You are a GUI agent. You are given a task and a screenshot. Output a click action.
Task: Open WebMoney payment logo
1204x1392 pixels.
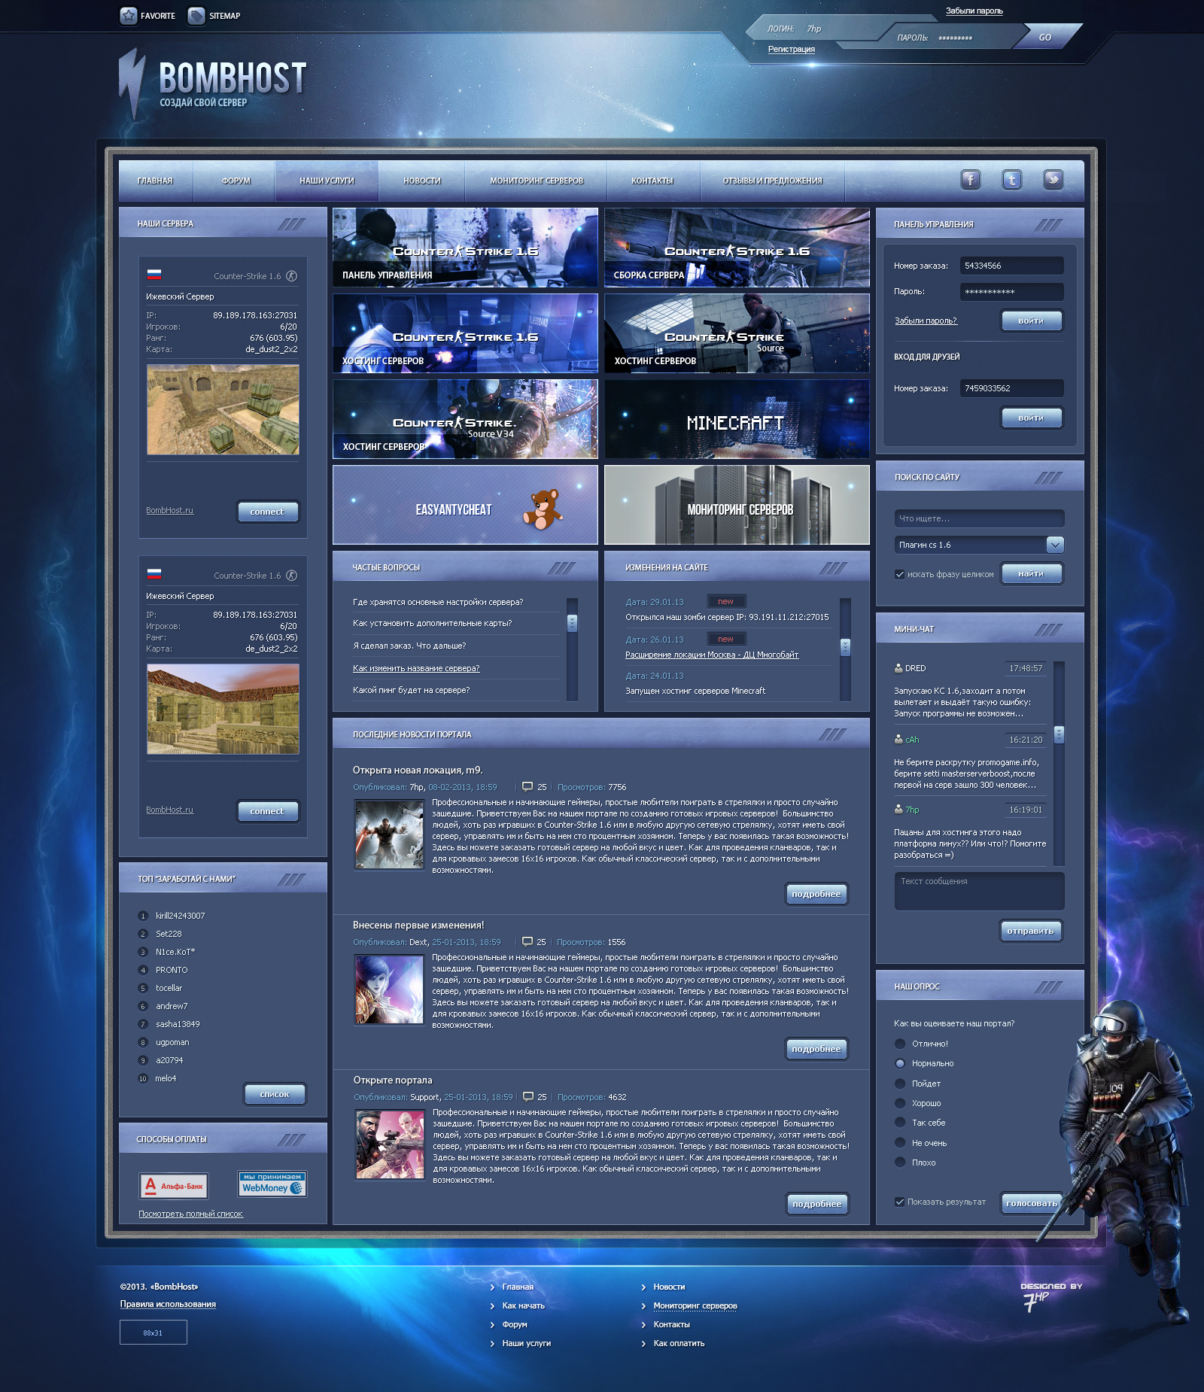(x=272, y=1184)
